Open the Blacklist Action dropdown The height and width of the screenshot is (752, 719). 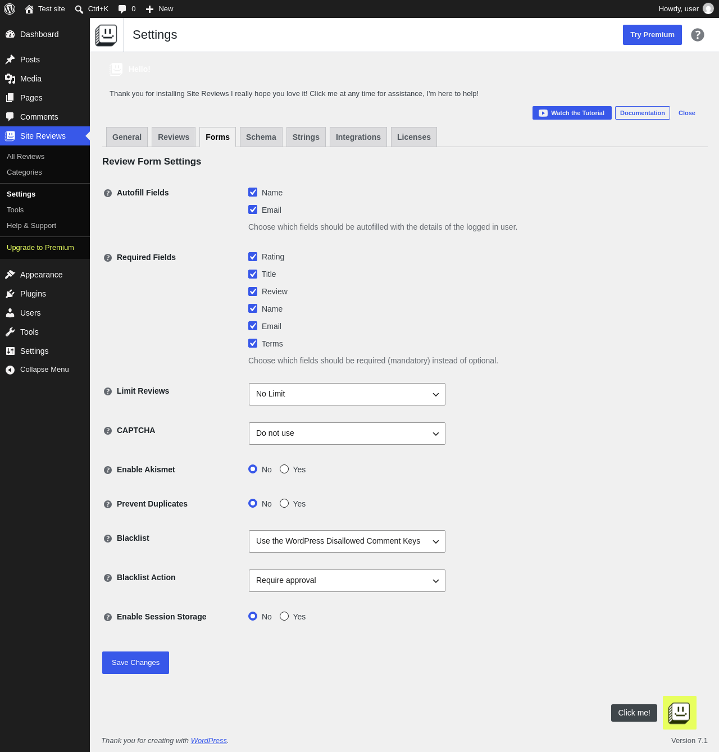[x=347, y=581]
